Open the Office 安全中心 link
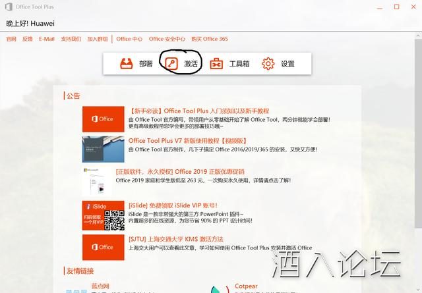The height and width of the screenshot is (293, 422). (167, 39)
